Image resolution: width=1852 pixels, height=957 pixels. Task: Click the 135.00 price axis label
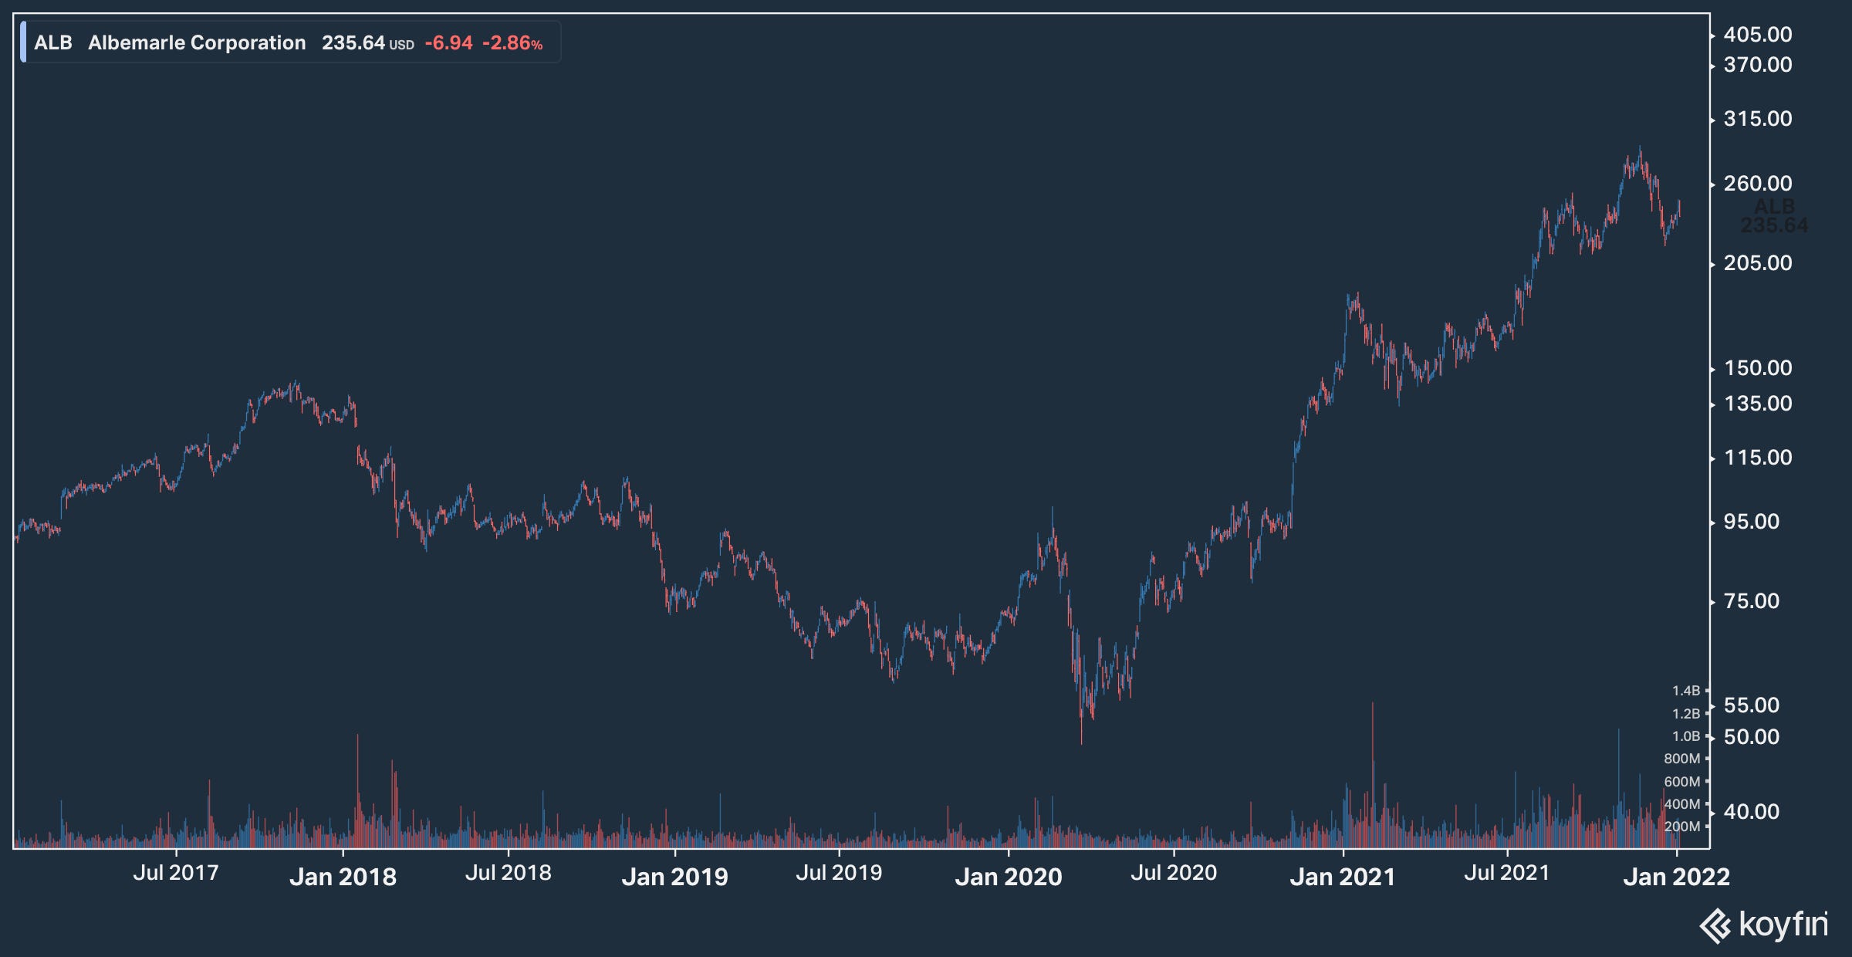coord(1758,404)
